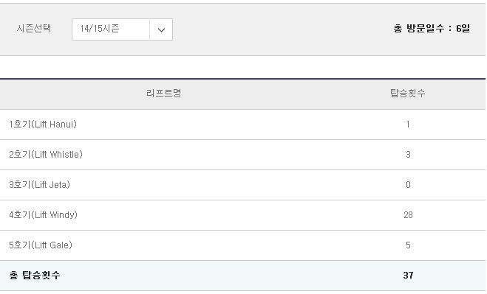The width and height of the screenshot is (487, 294).
Task: Click the 시즌선택 label
Action: click(34, 28)
